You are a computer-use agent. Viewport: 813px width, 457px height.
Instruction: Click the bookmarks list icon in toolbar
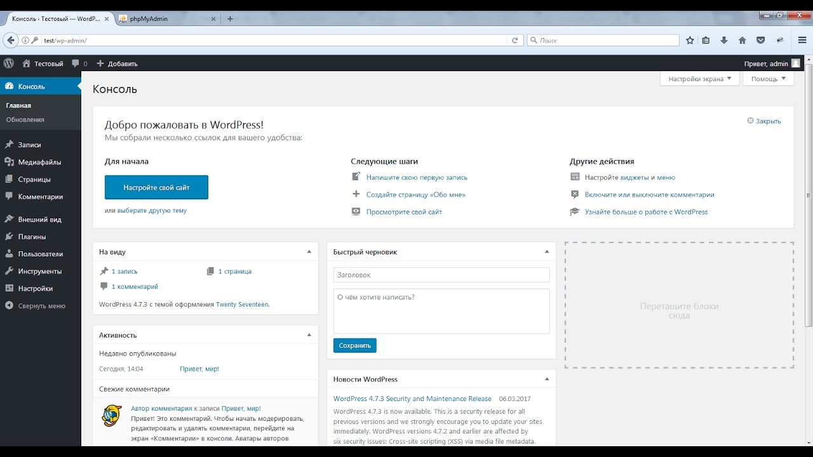(706, 40)
